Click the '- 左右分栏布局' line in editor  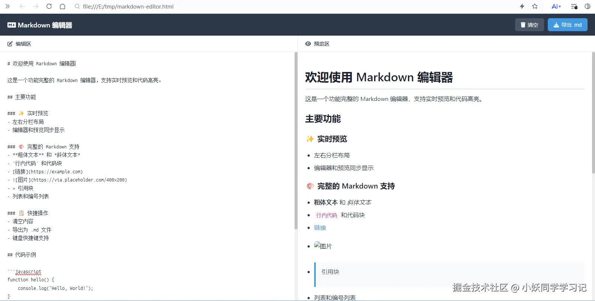(x=26, y=122)
